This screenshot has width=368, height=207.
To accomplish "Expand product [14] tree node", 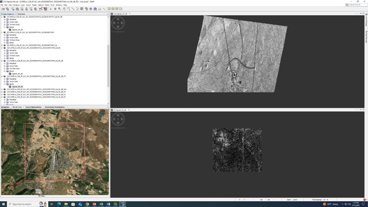I will (2, 92).
